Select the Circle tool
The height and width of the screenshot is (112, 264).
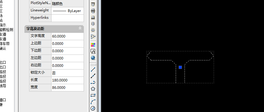click(93, 108)
